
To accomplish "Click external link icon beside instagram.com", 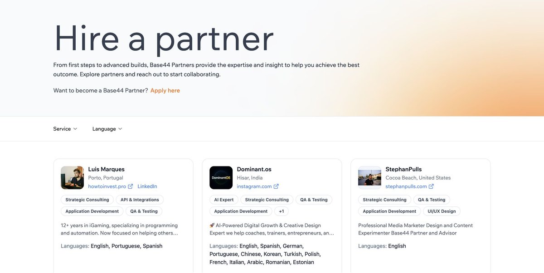I will pyautogui.click(x=276, y=186).
